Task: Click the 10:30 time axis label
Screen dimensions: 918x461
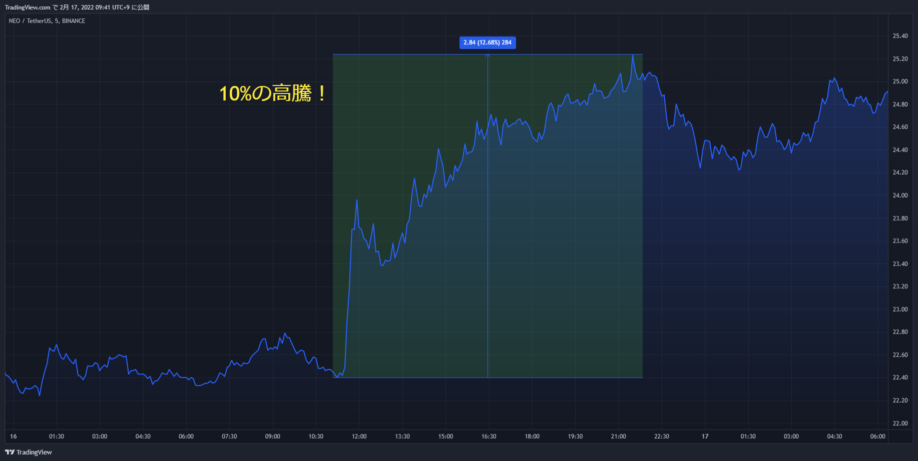Action: click(x=316, y=436)
